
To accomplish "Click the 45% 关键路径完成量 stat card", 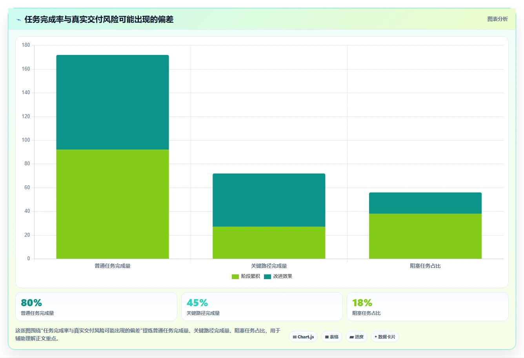I will (262, 307).
